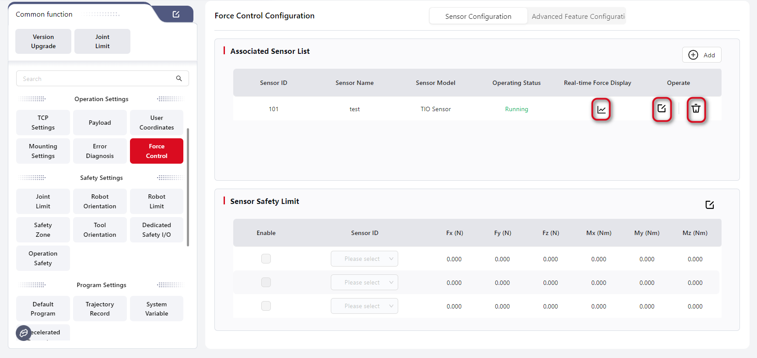Delete sensor 101 with trash icon
The width and height of the screenshot is (757, 358).
[696, 109]
